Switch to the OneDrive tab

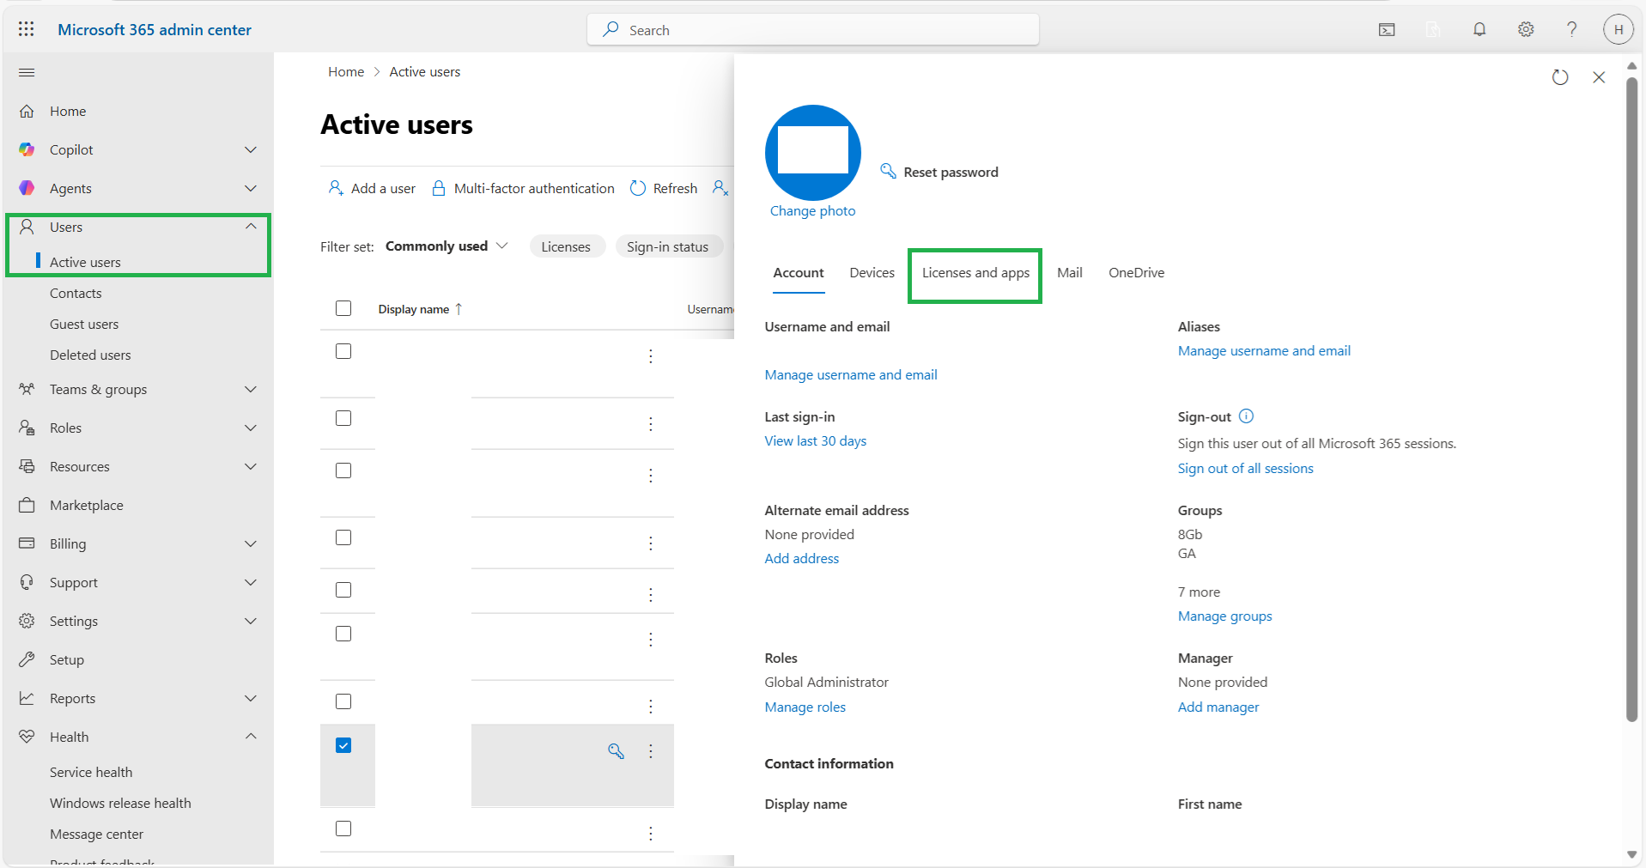pyautogui.click(x=1136, y=273)
